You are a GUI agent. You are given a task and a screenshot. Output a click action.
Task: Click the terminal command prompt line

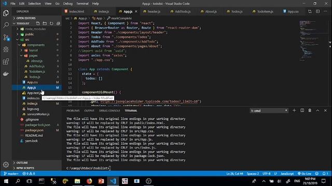click(89, 168)
